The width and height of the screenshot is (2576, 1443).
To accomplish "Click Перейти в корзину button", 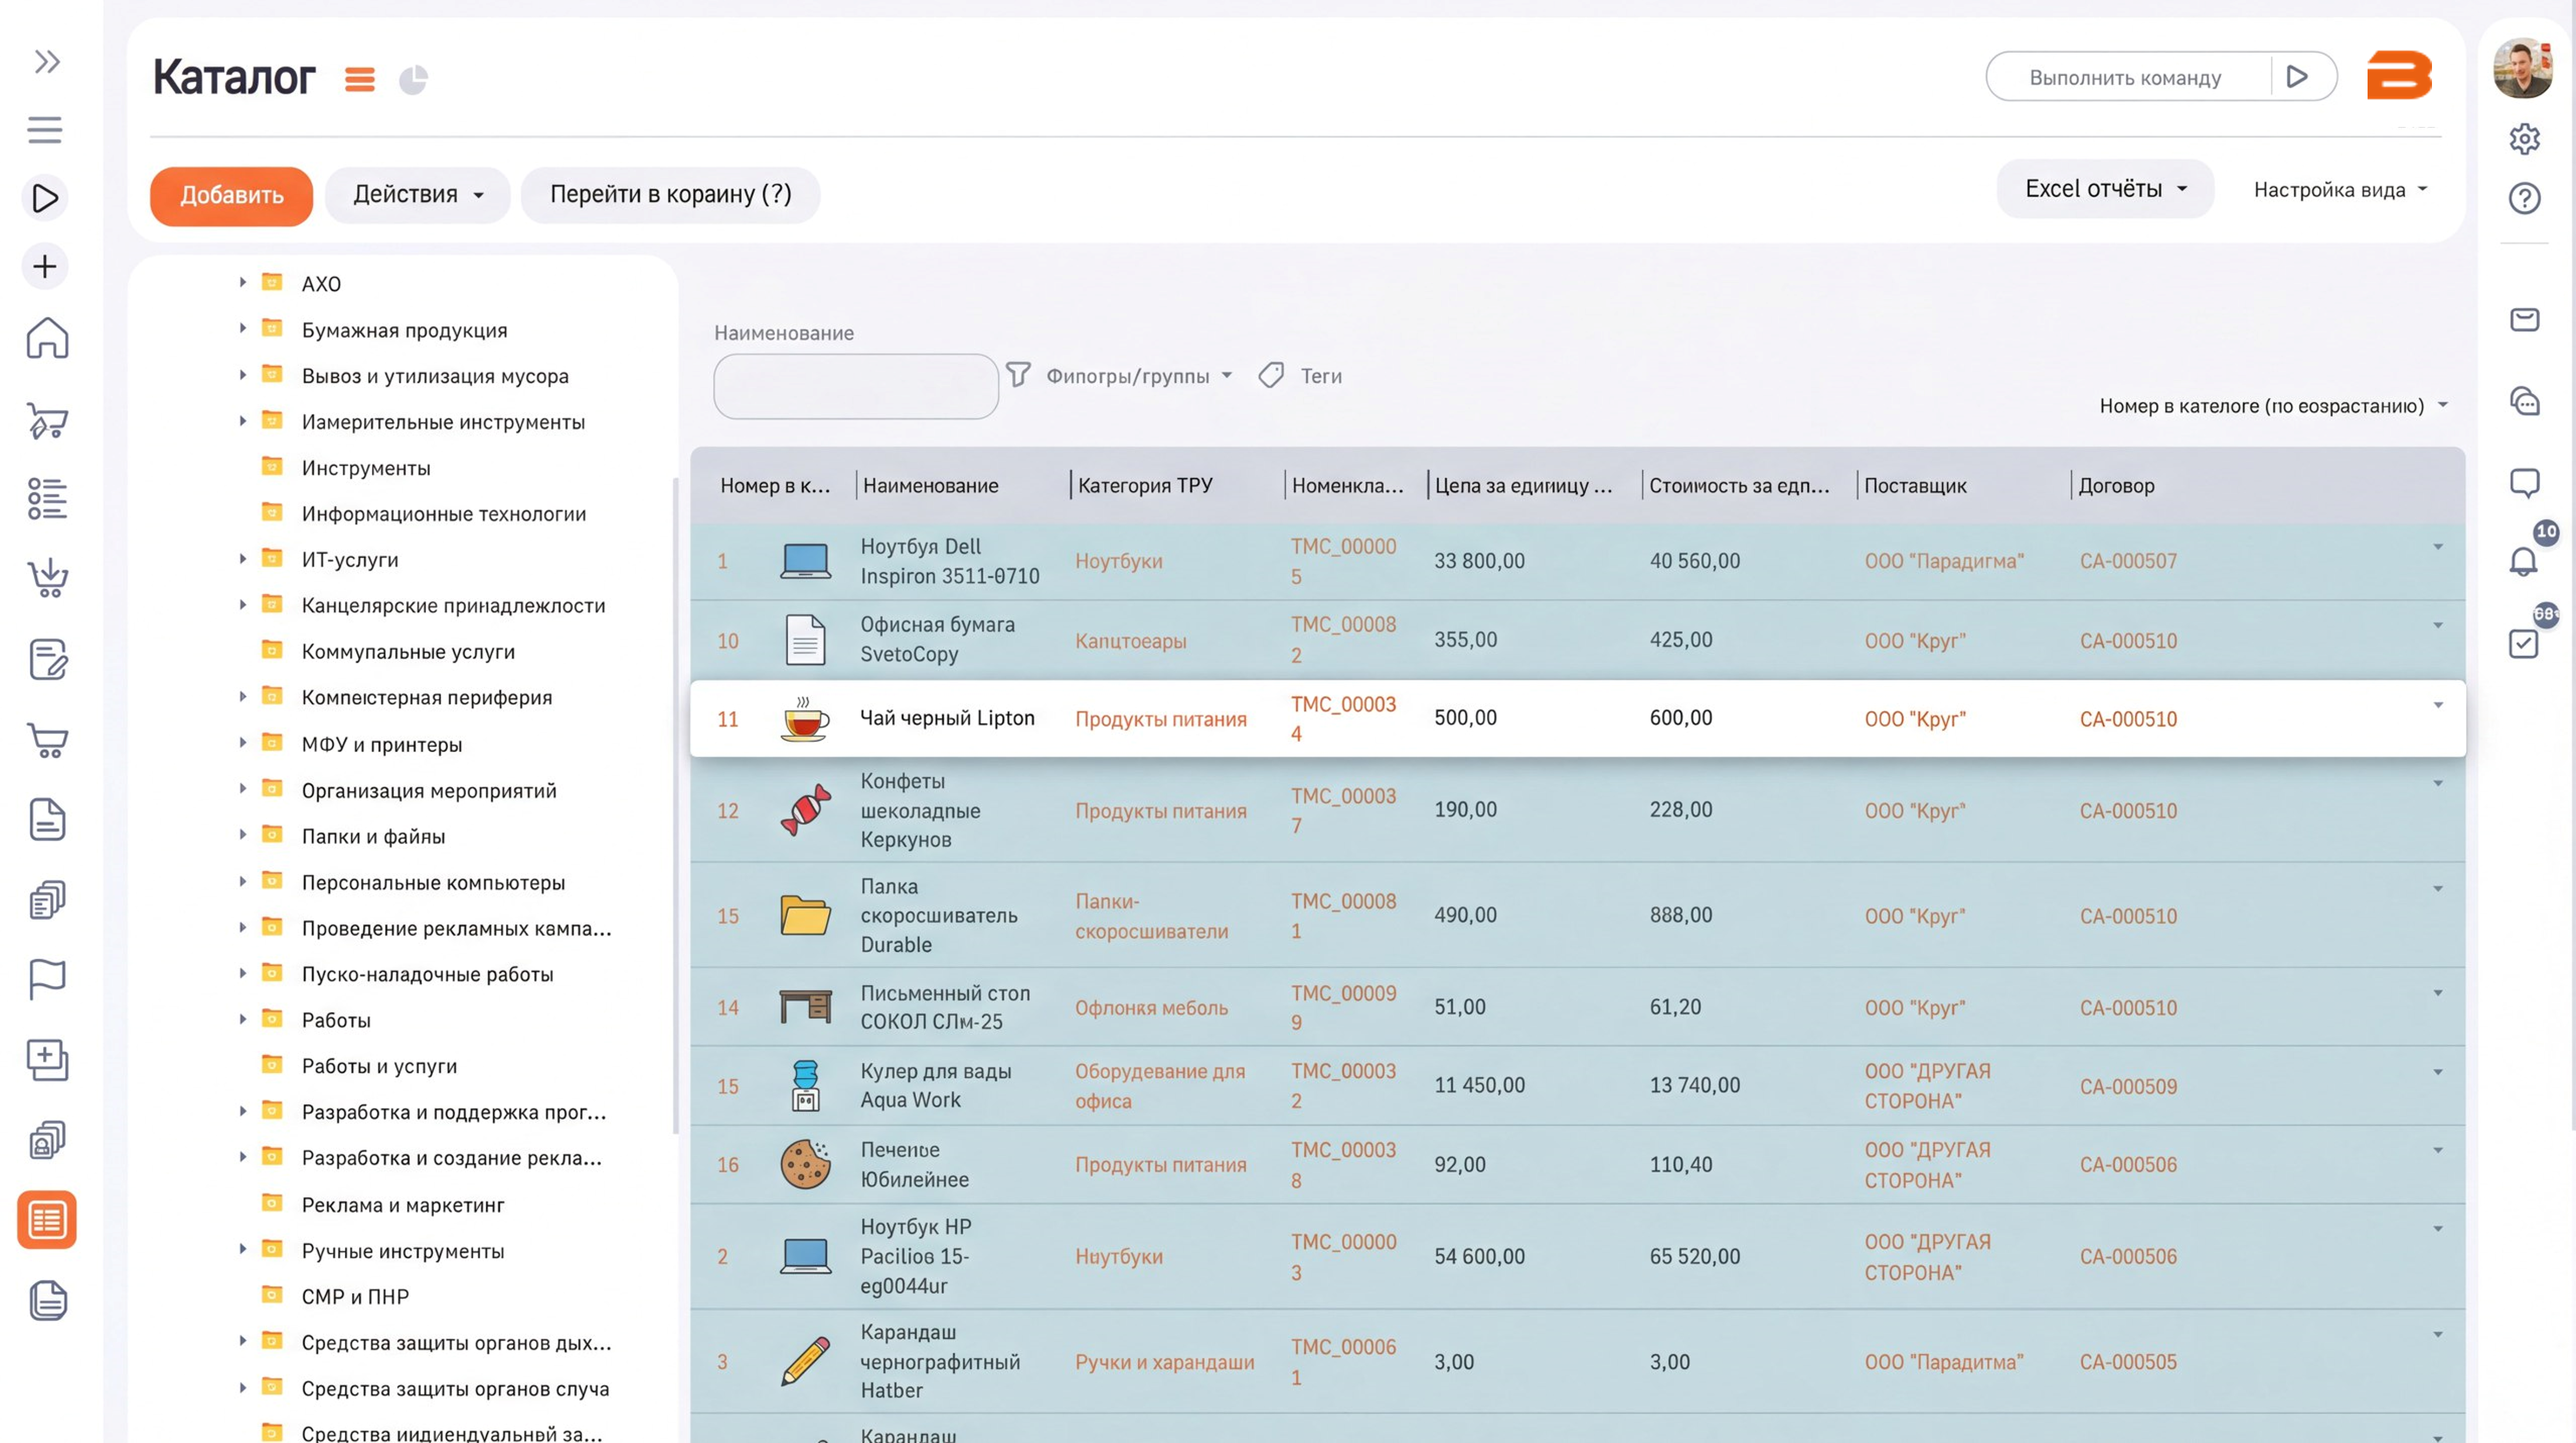I will [x=670, y=195].
